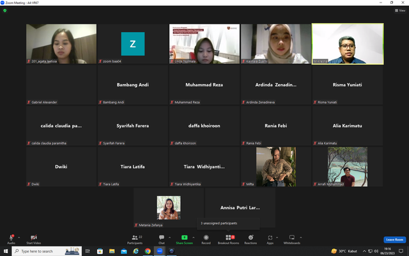
Task: Open the Participants panel
Action: [x=135, y=239]
